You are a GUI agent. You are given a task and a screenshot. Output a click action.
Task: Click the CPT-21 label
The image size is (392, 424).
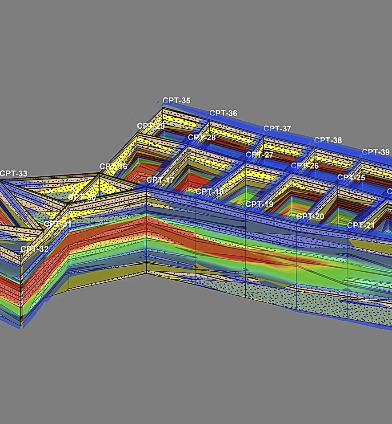[x=361, y=225]
